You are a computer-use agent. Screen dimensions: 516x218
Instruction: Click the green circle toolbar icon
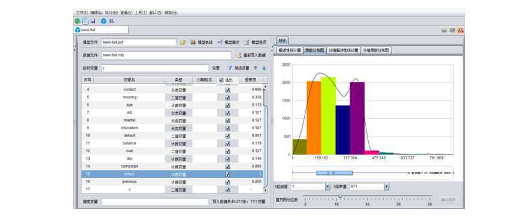77,21
